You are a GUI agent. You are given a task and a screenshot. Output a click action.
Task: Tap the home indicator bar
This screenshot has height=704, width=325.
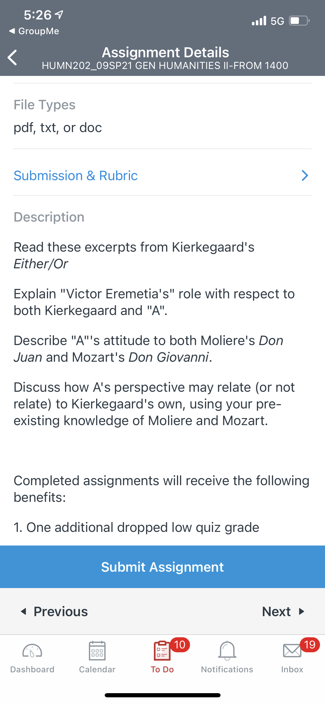[162, 695]
